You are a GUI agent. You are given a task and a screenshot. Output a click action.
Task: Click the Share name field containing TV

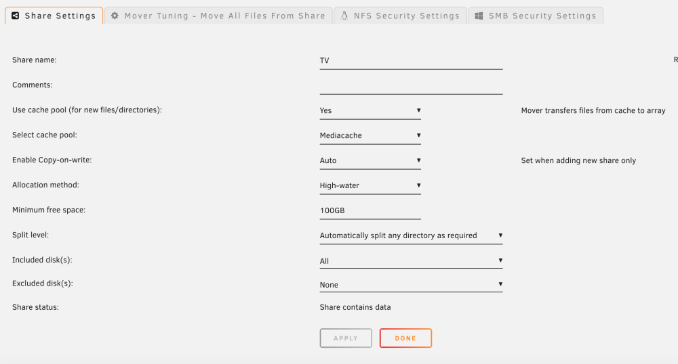pos(412,61)
